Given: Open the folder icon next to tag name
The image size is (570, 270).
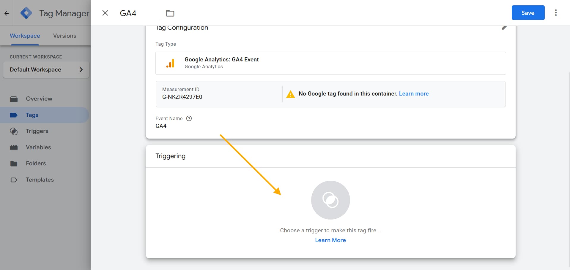Looking at the screenshot, I should [x=170, y=13].
